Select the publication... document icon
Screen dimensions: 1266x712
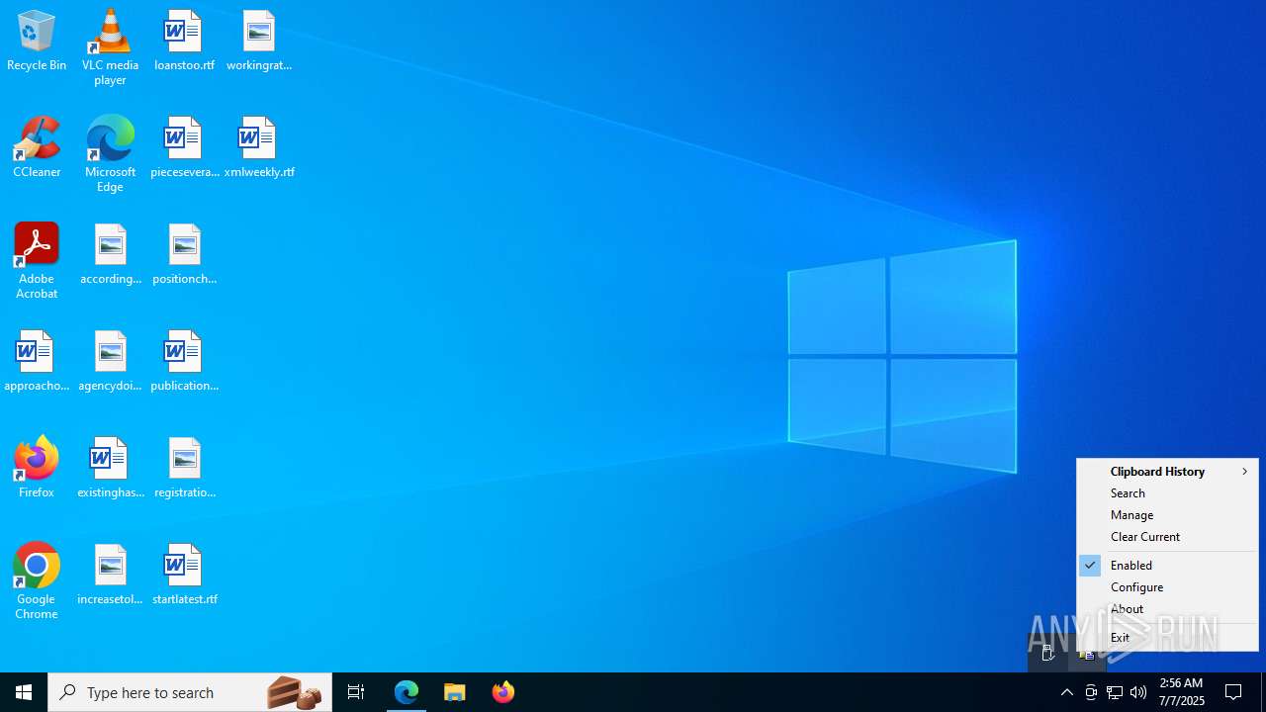click(x=184, y=361)
